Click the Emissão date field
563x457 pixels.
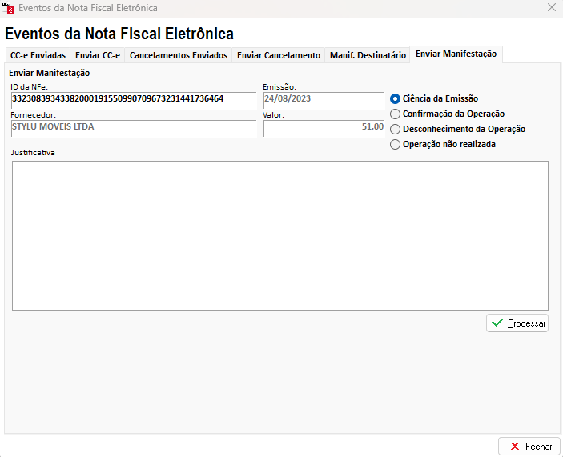coord(323,99)
